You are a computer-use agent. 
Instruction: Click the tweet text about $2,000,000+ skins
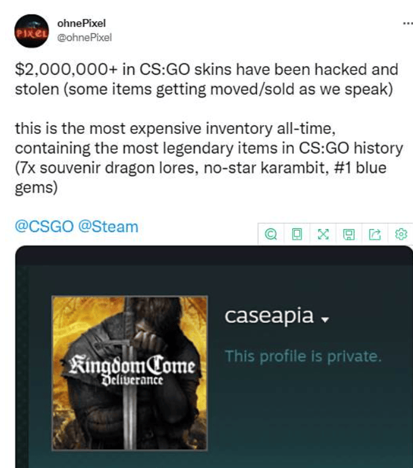206,79
